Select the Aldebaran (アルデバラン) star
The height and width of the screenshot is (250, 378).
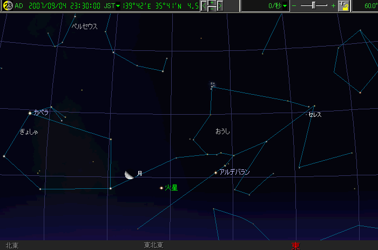coord(216,173)
